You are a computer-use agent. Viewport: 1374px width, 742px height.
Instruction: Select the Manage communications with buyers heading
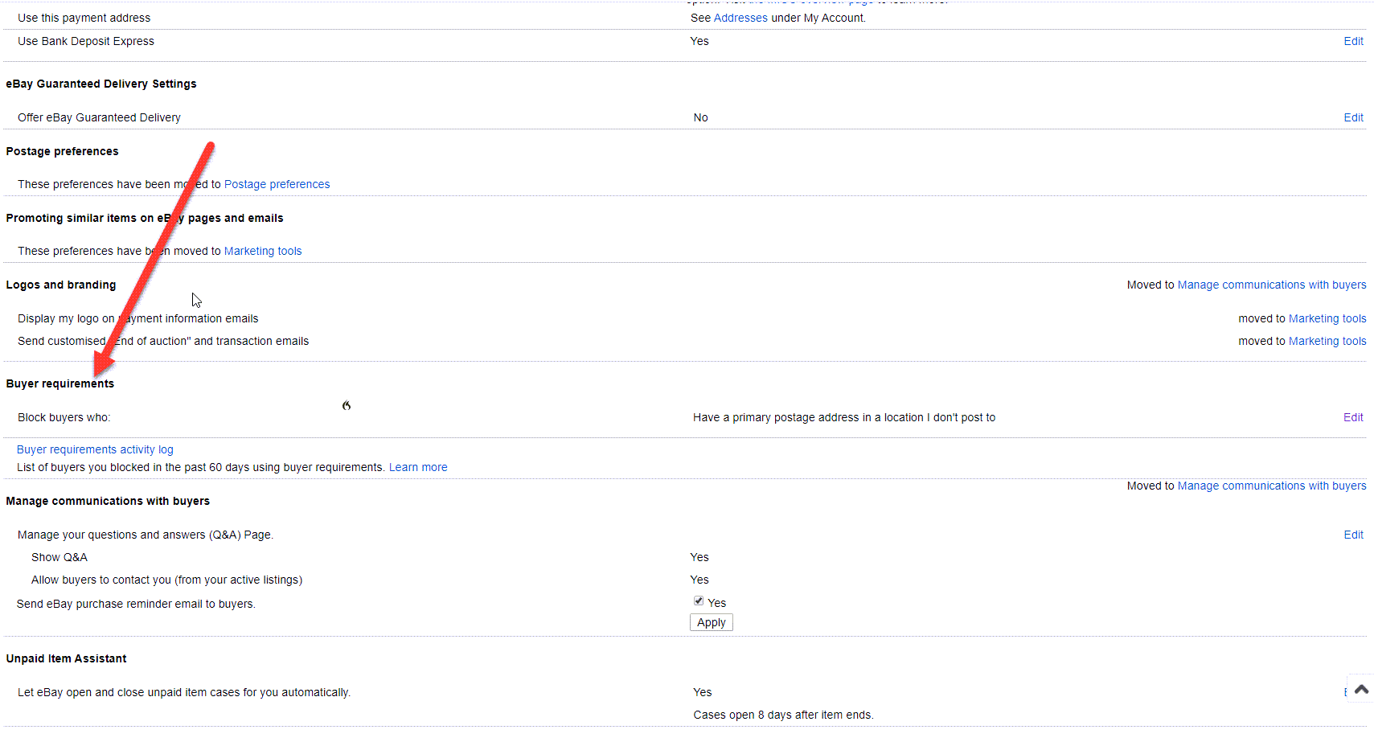coord(108,501)
